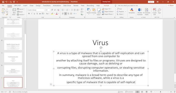
Task: Expand the Section dropdown
Action: coord(21,14)
